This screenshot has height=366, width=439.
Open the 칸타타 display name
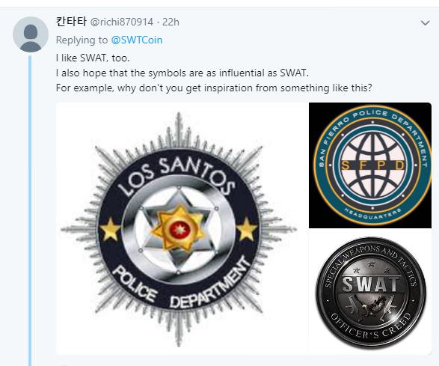71,22
